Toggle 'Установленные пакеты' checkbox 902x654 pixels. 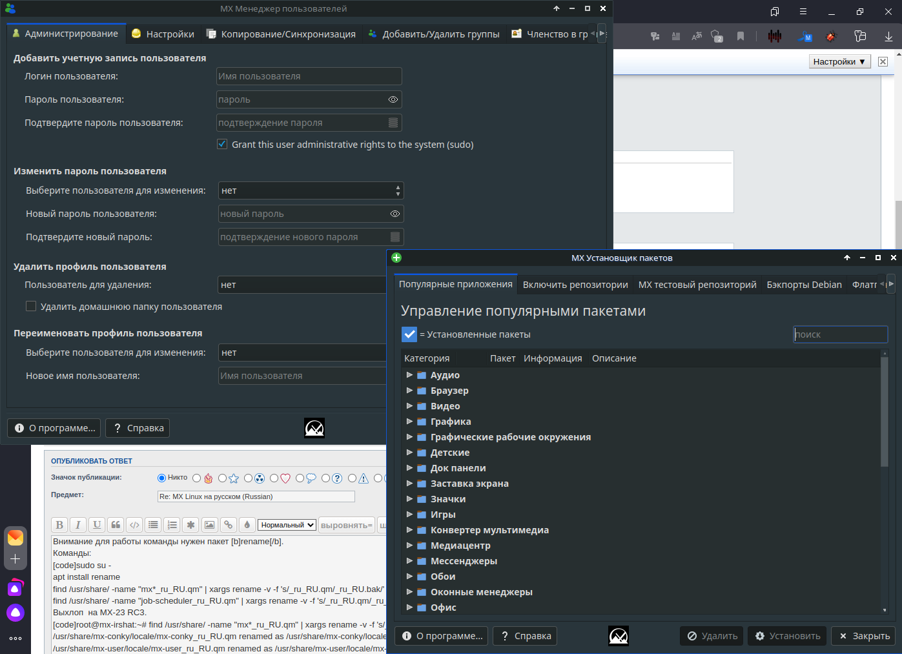pyautogui.click(x=409, y=334)
